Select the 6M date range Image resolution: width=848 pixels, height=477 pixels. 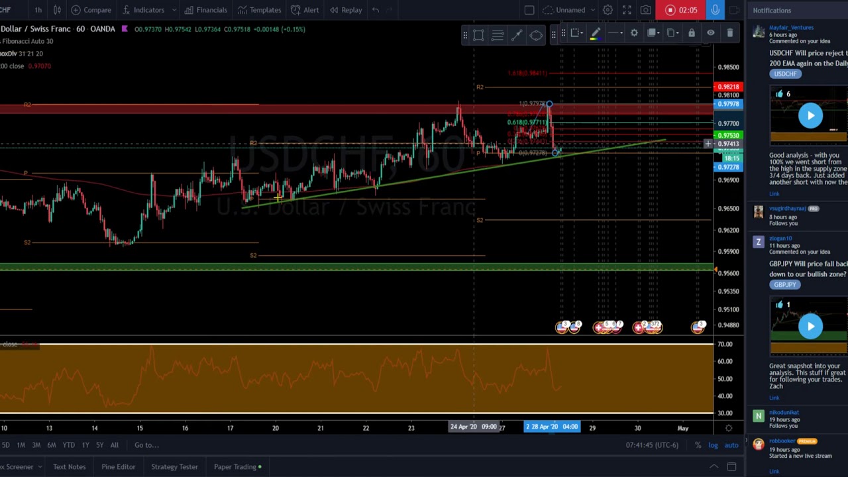tap(51, 445)
